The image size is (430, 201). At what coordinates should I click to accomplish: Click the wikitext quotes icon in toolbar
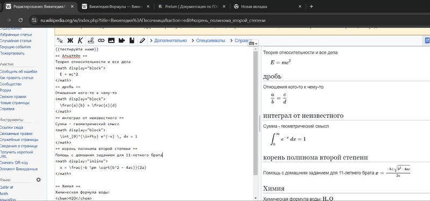(60, 41)
